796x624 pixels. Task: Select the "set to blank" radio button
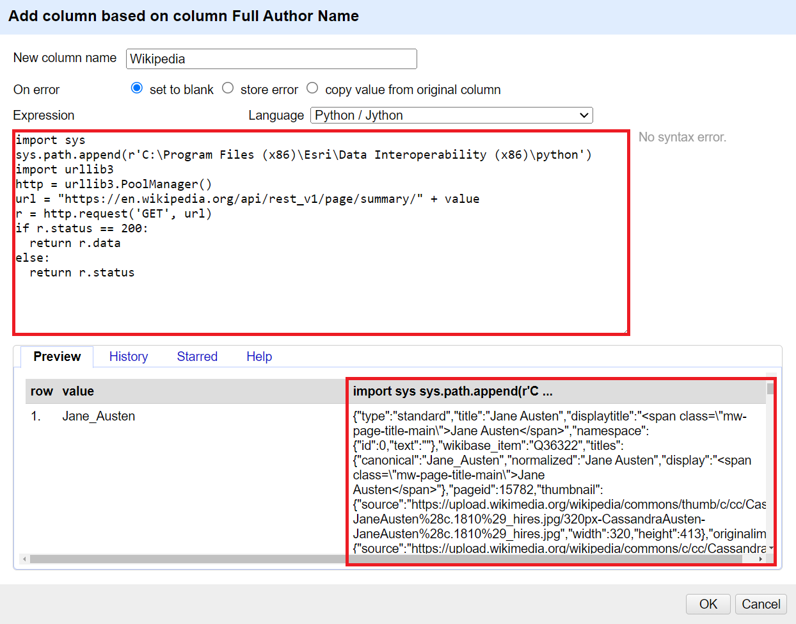click(137, 88)
